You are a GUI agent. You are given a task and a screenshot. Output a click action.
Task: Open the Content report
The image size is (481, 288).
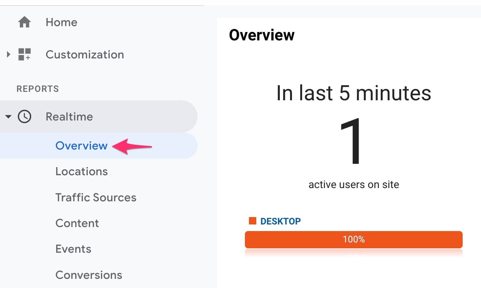(77, 223)
